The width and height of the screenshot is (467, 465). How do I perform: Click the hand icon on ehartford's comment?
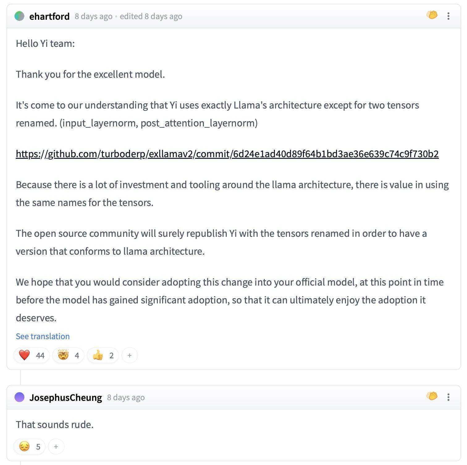click(x=432, y=15)
